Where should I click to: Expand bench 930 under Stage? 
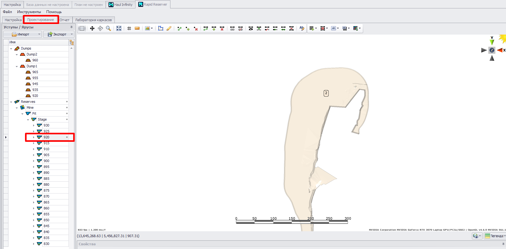(34, 126)
